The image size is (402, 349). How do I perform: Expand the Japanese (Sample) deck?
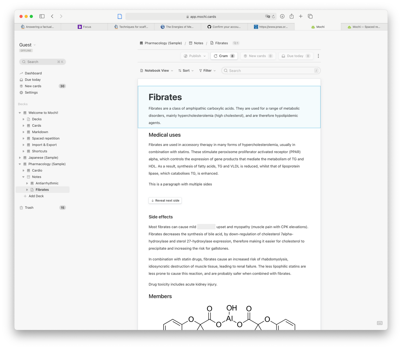tap(20, 158)
